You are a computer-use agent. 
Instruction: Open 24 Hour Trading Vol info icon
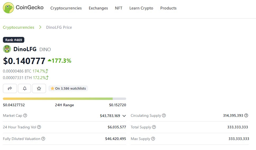[39, 127]
